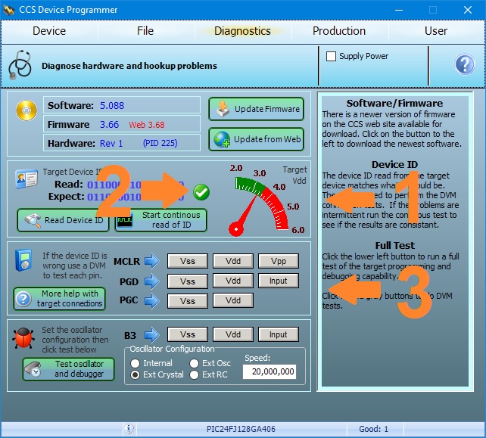The image size is (486, 438).
Task: Click the blue DVM meter icon
Action: [x=23, y=259]
